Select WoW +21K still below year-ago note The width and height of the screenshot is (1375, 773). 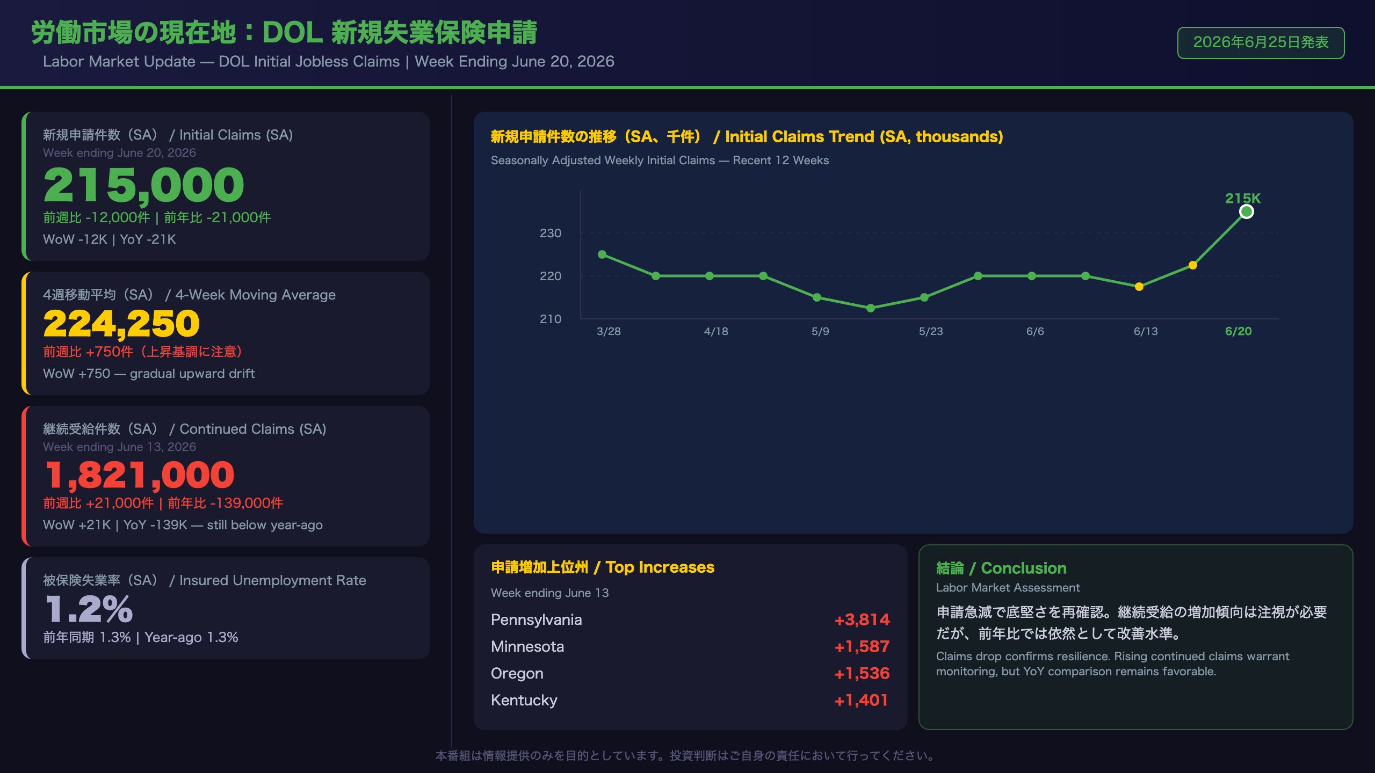(x=183, y=525)
